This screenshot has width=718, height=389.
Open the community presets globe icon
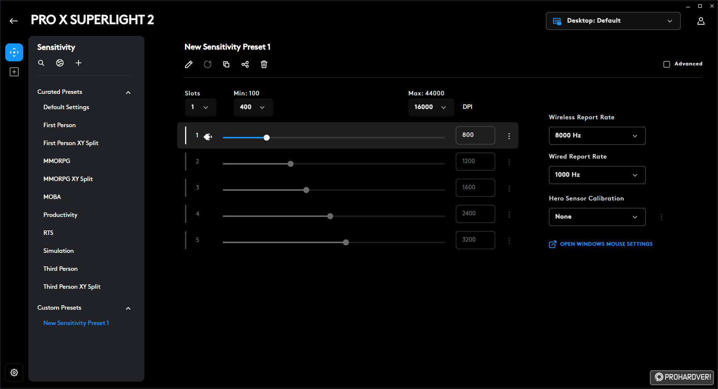[60, 63]
